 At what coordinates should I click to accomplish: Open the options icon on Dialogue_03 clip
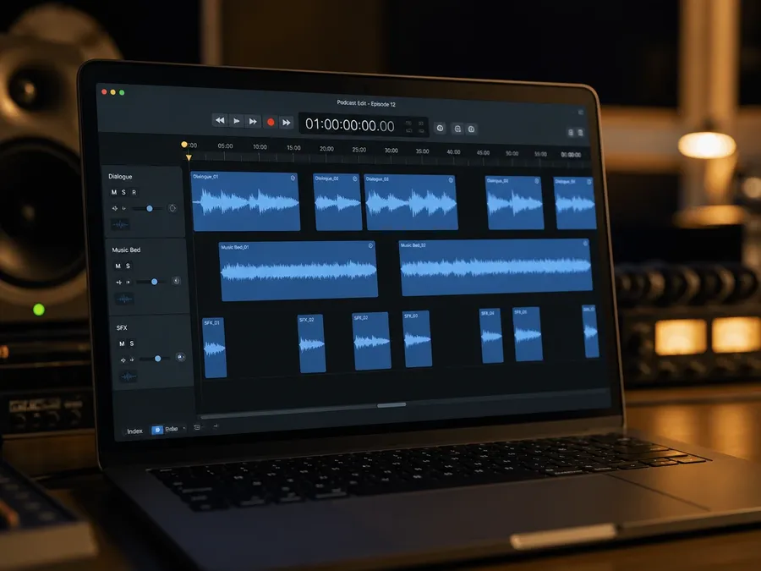tap(451, 180)
